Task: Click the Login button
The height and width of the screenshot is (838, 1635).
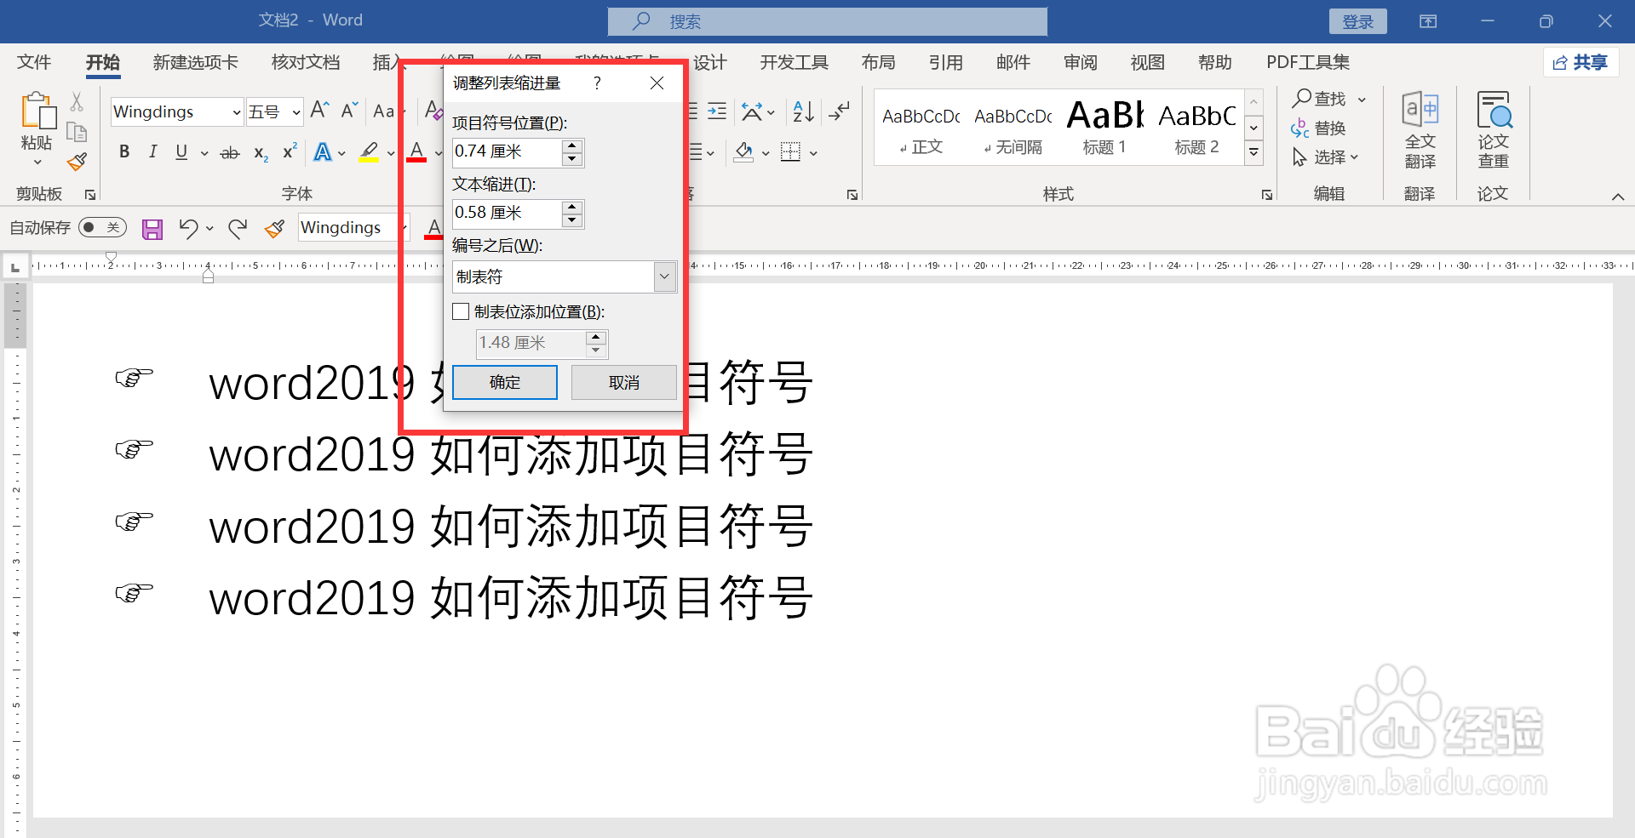Action: click(1357, 21)
